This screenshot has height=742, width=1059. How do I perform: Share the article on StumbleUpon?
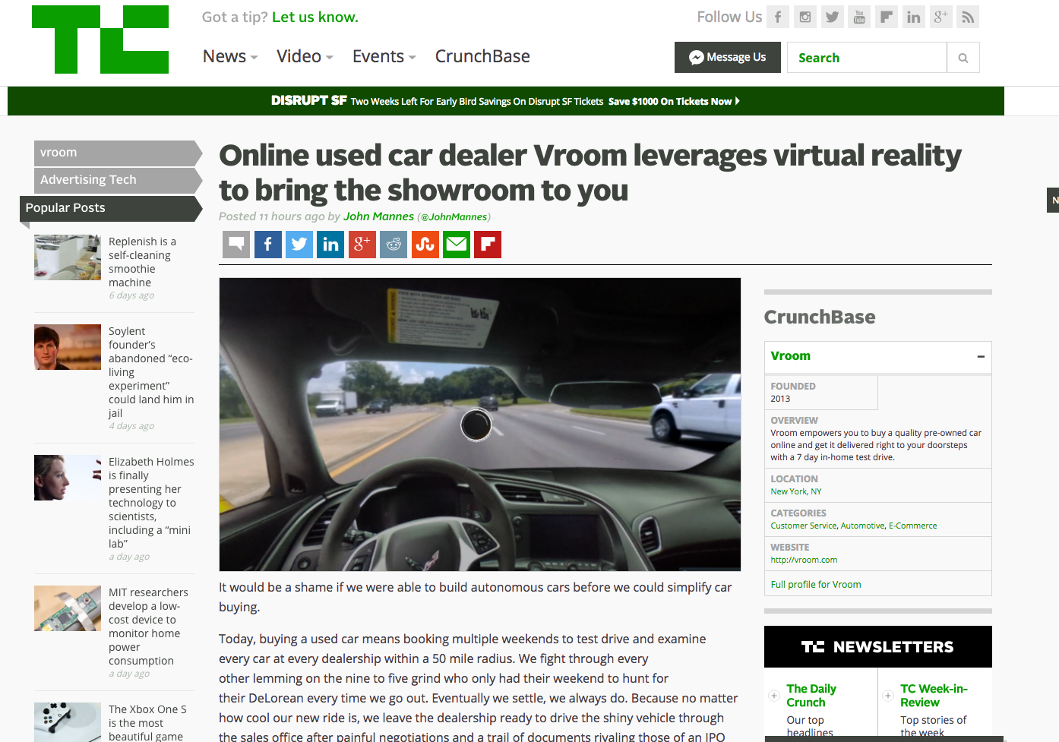coord(425,245)
